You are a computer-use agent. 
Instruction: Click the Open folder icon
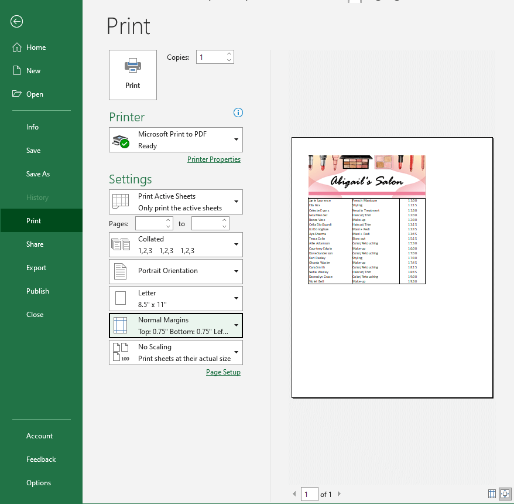point(16,94)
